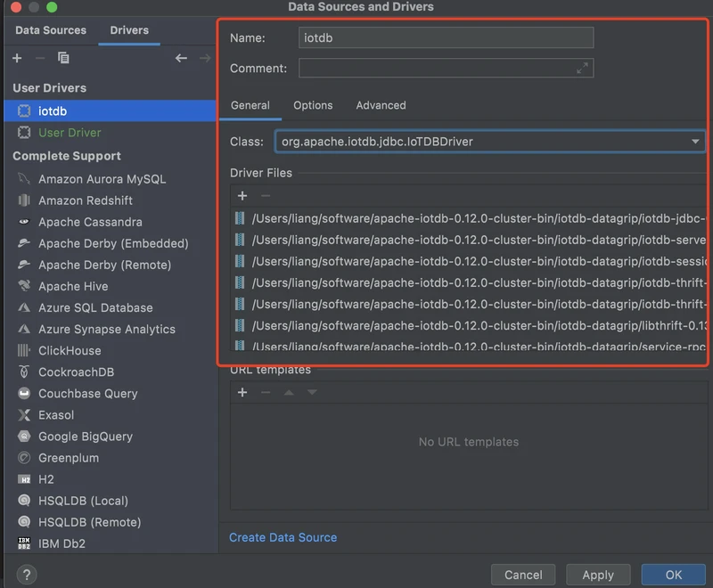
Task: Switch to the Drivers tab
Action: coord(129,30)
